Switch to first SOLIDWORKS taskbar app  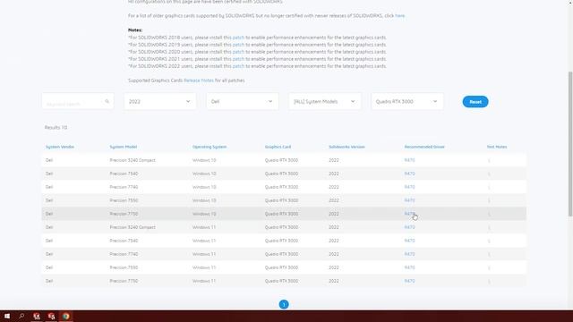click(37, 316)
